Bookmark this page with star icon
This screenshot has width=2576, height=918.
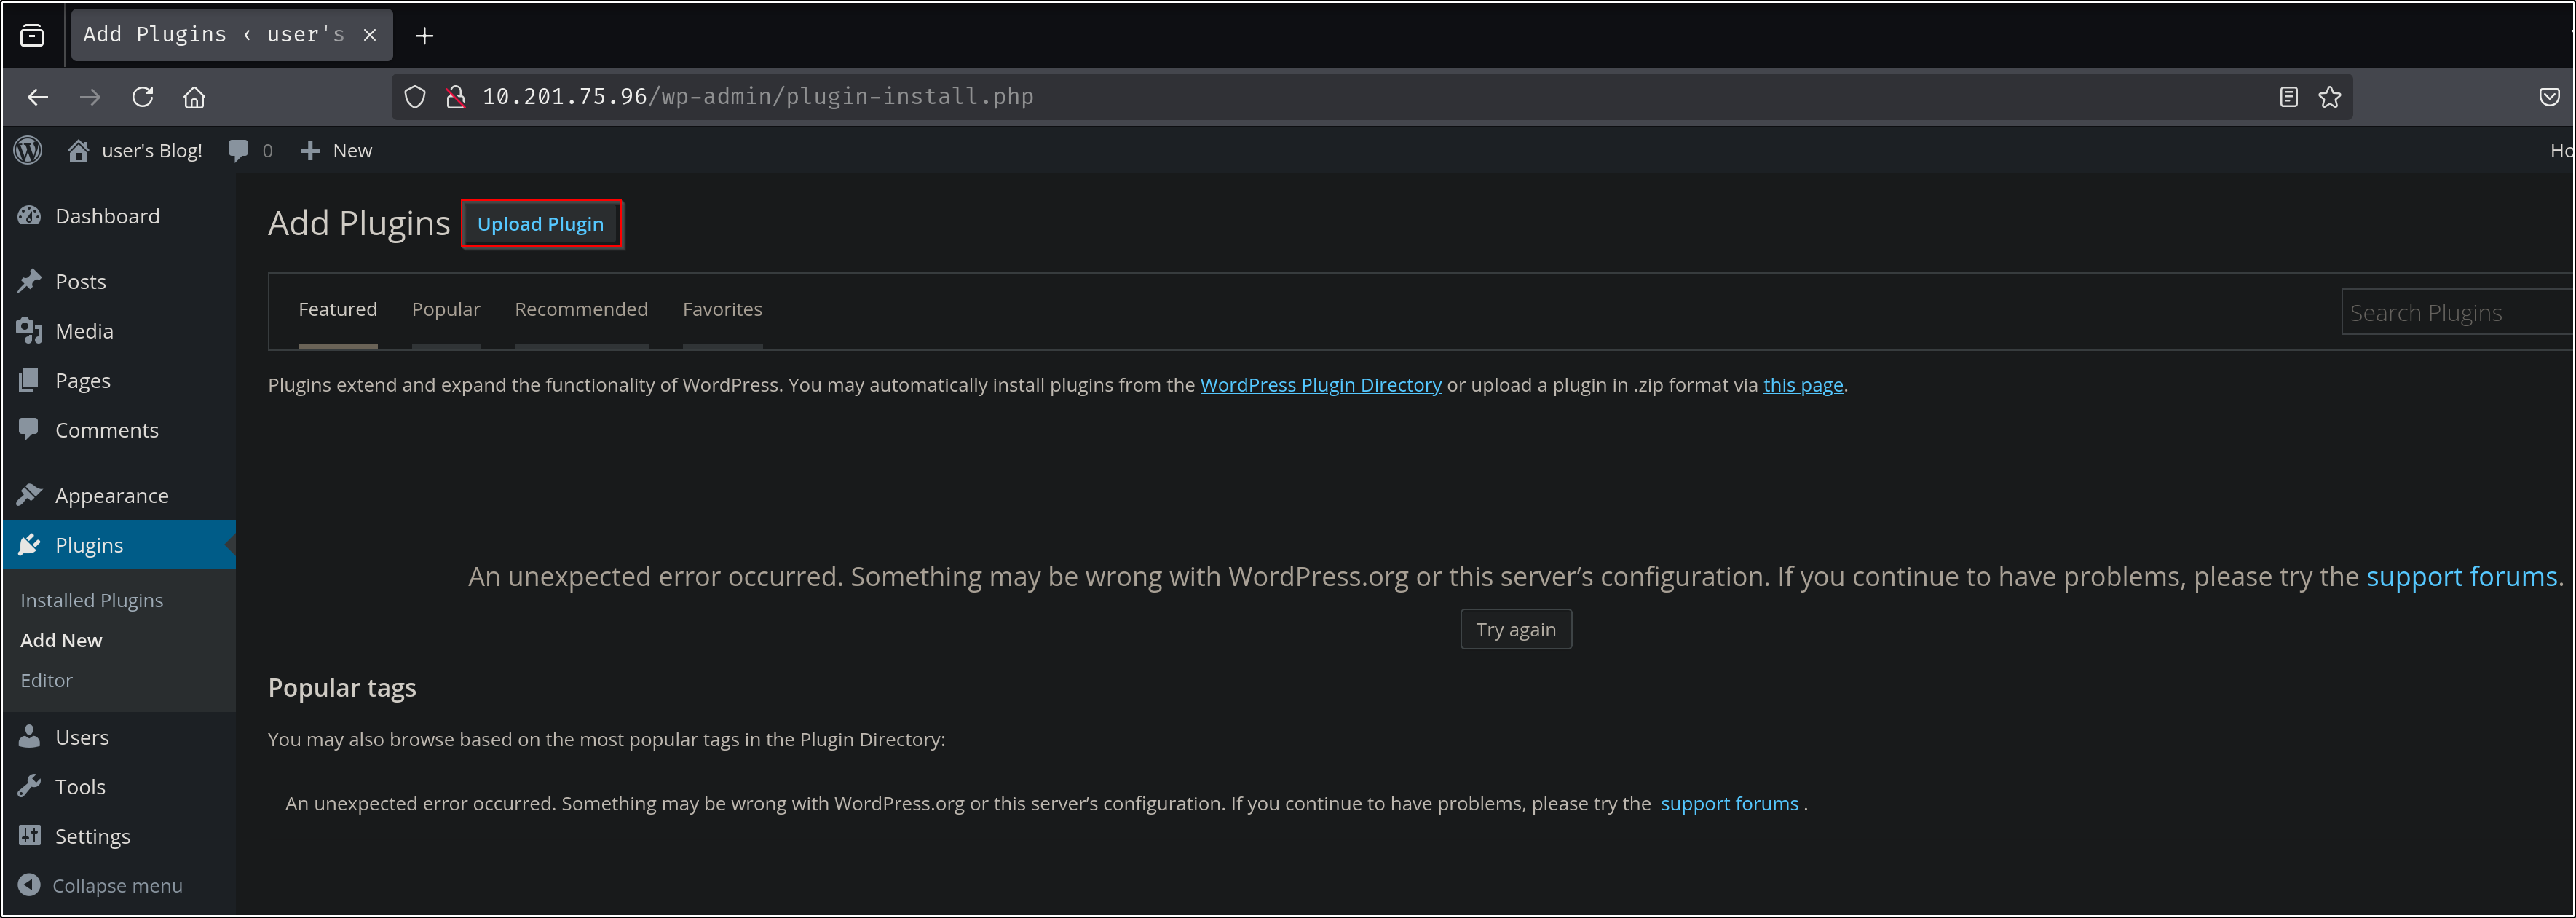[x=2330, y=97]
